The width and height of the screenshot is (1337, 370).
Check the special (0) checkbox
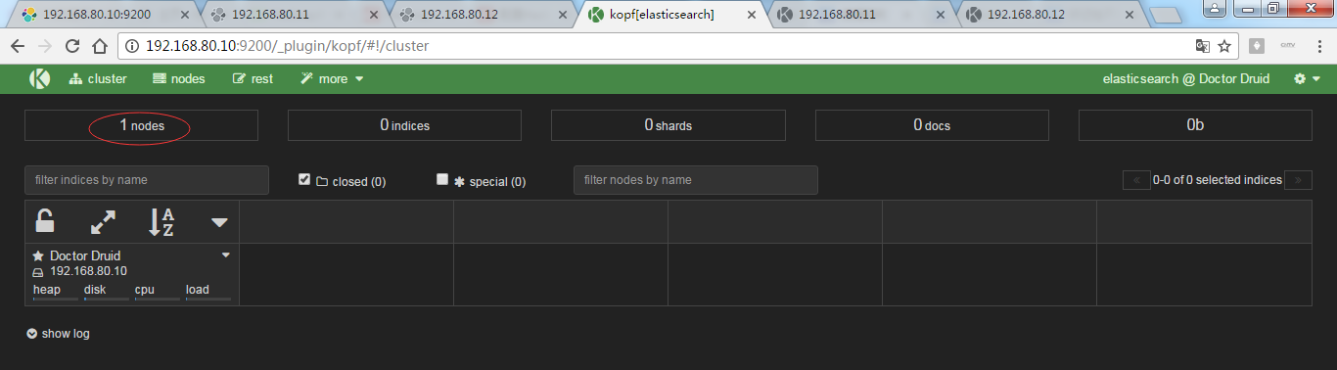pyautogui.click(x=442, y=179)
